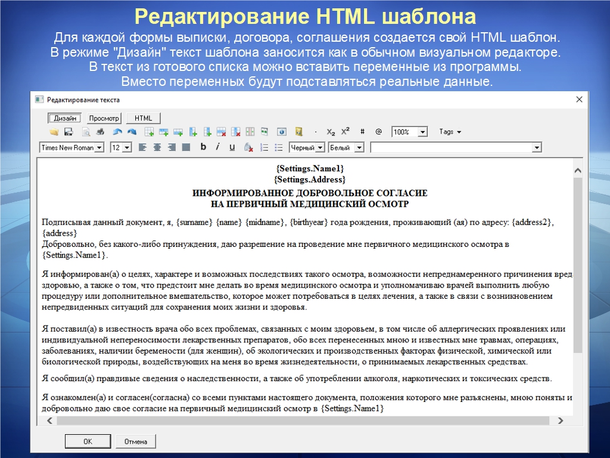The width and height of the screenshot is (610, 458).
Task: Toggle bold formatting with b button
Action: (x=203, y=147)
